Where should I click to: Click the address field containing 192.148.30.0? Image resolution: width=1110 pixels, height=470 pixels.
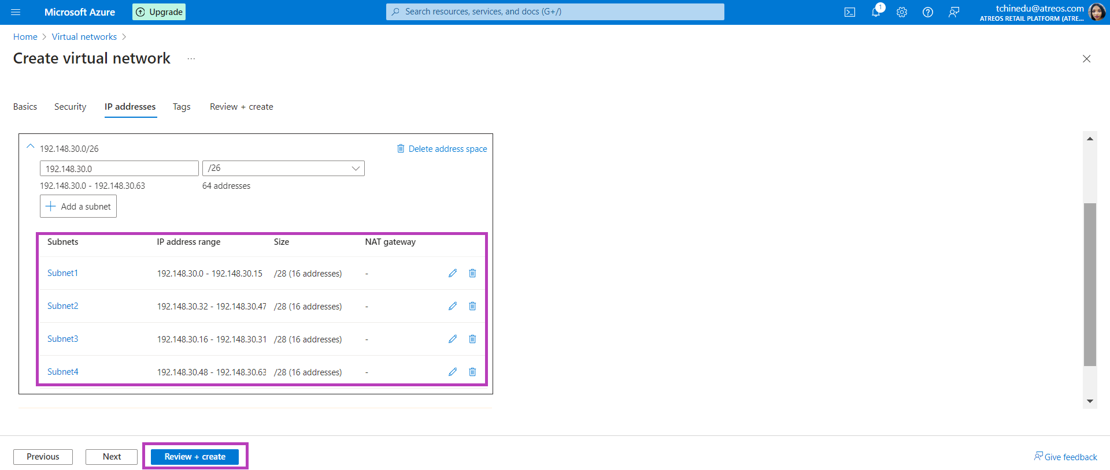pos(119,169)
